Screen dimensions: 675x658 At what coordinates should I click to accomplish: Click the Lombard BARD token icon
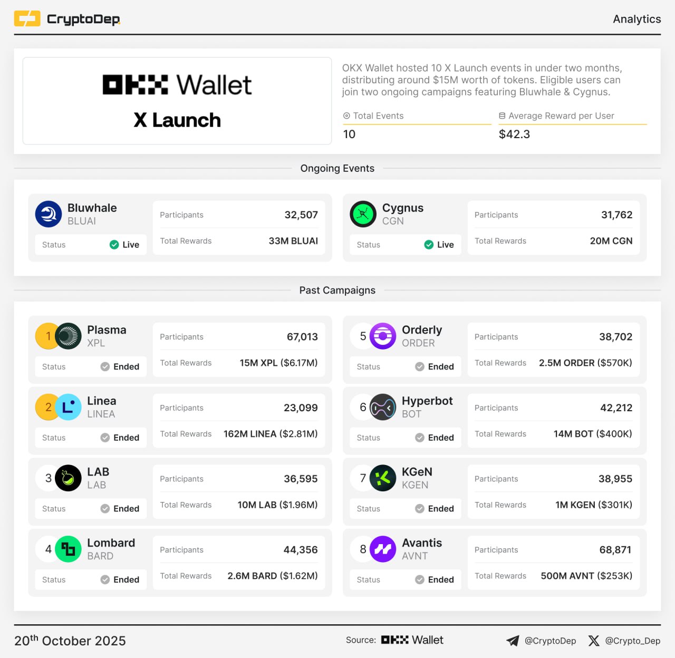coord(69,549)
